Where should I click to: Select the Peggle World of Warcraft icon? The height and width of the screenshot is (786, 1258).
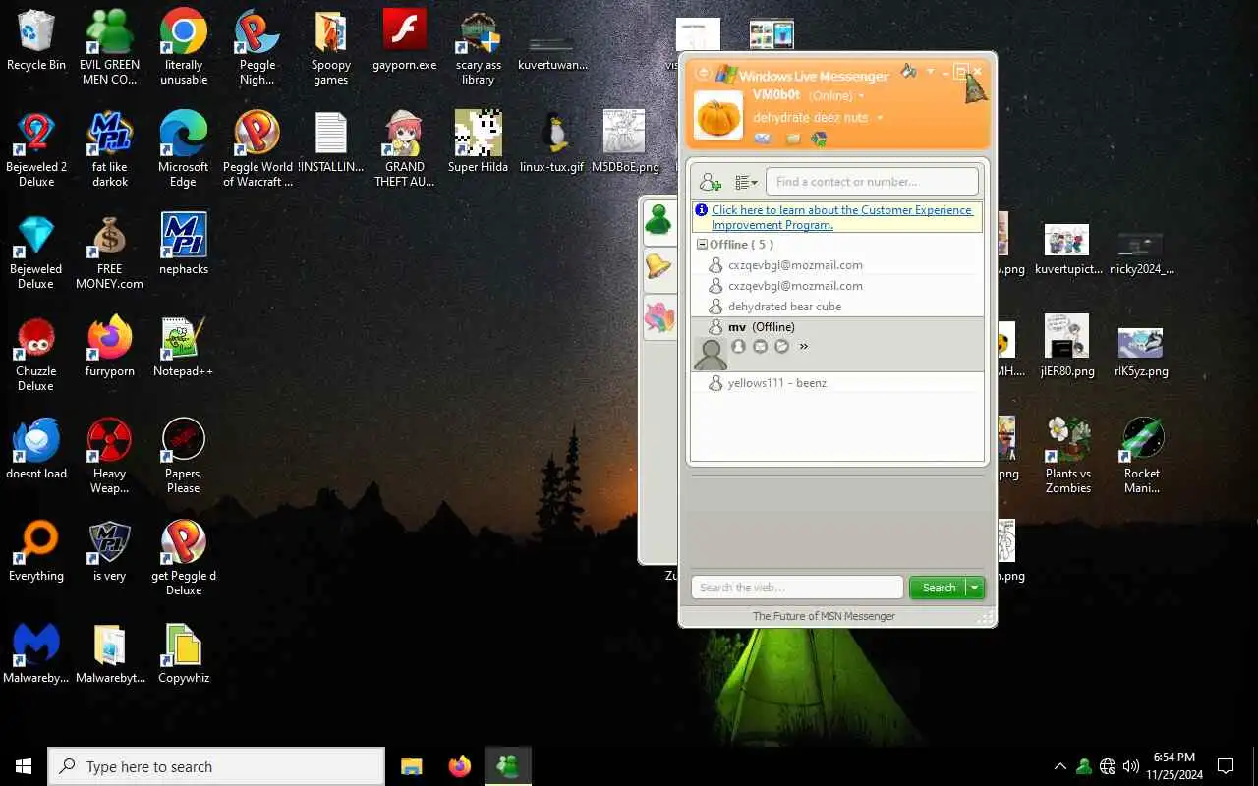tap(257, 149)
